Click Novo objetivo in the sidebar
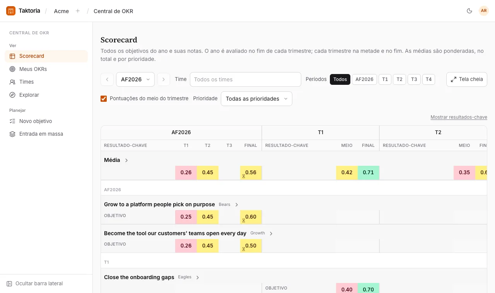Viewport: 495px width, 293px height. pyautogui.click(x=46, y=121)
